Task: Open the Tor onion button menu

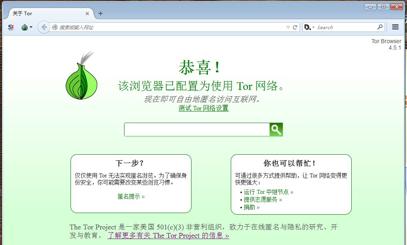Action: pyautogui.click(x=27, y=27)
